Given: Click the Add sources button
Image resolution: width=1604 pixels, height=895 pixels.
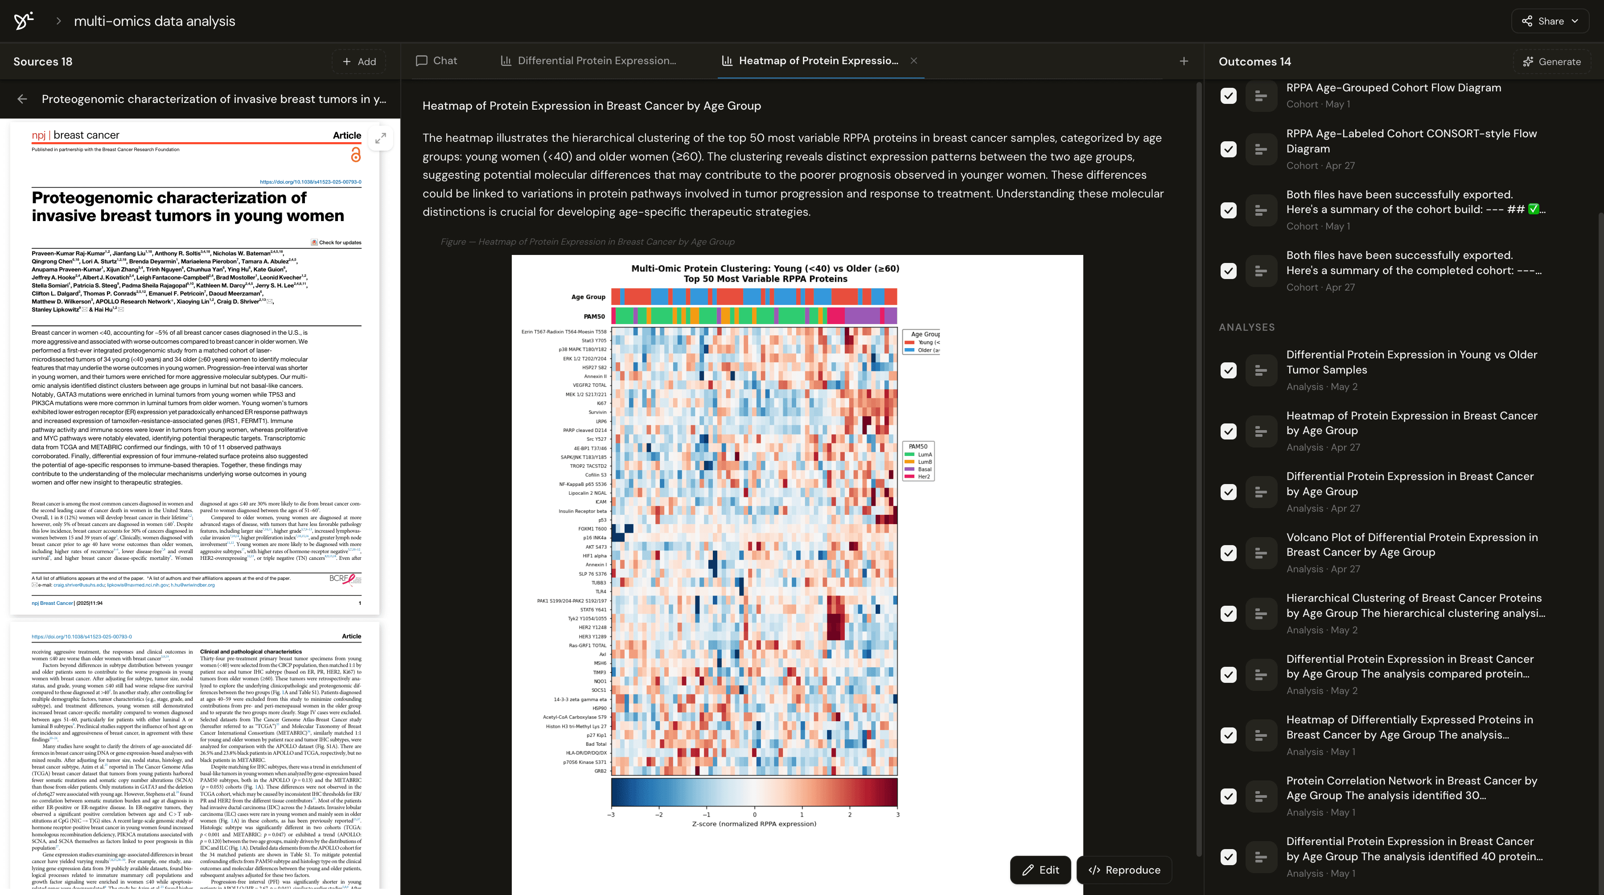Looking at the screenshot, I should tap(359, 61).
